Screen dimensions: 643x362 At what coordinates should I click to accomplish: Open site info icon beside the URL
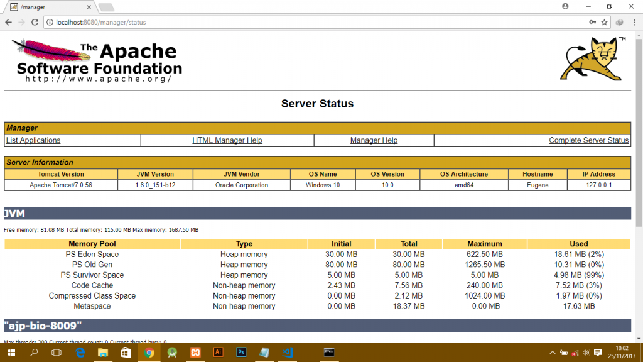pyautogui.click(x=50, y=23)
